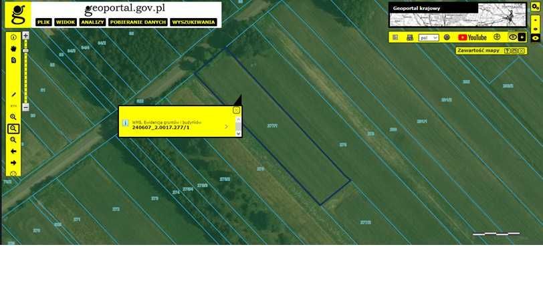Select the zoom-in magnifier tool
The height and width of the screenshot is (295, 543).
13,117
